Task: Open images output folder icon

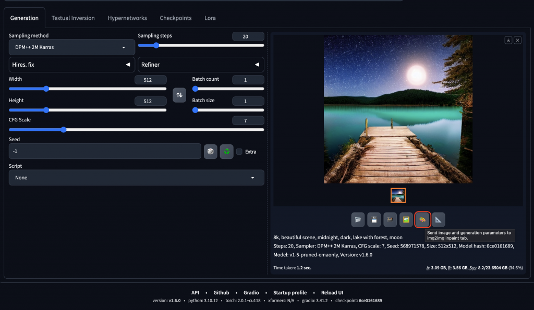Action: pyautogui.click(x=358, y=219)
